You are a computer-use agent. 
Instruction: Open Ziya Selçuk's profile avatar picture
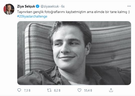(9, 9)
